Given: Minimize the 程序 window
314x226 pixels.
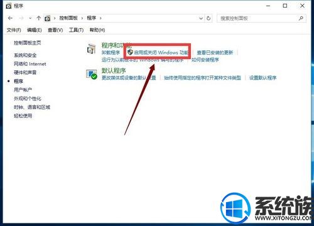Looking at the screenshot, I should click(268, 6).
